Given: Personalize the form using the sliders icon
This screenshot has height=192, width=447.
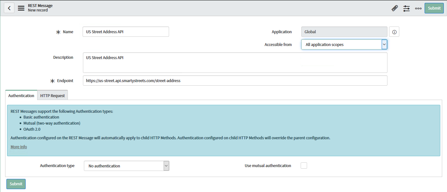Looking at the screenshot, I should coord(406,8).
